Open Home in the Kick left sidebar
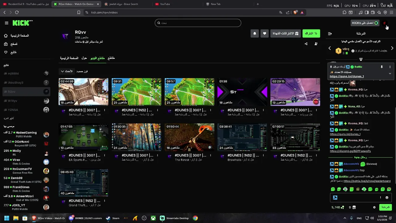Image resolution: width=396 pixels, height=223 pixels. pos(17,36)
